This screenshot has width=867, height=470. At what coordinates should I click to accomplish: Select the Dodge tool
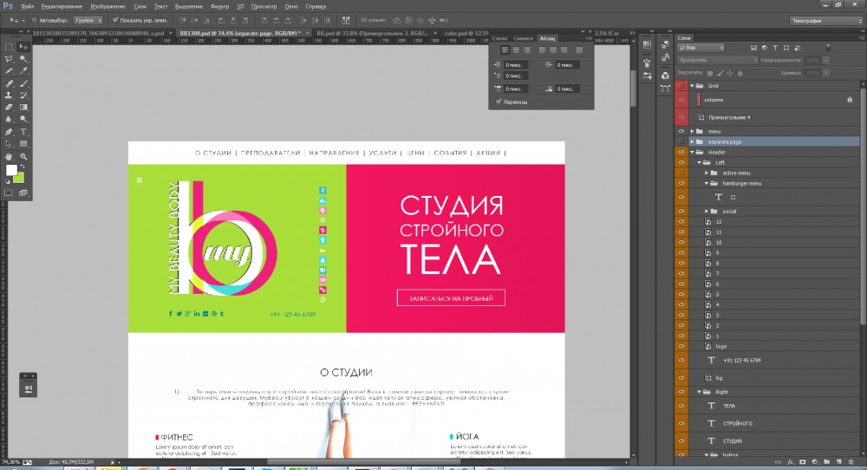23,119
